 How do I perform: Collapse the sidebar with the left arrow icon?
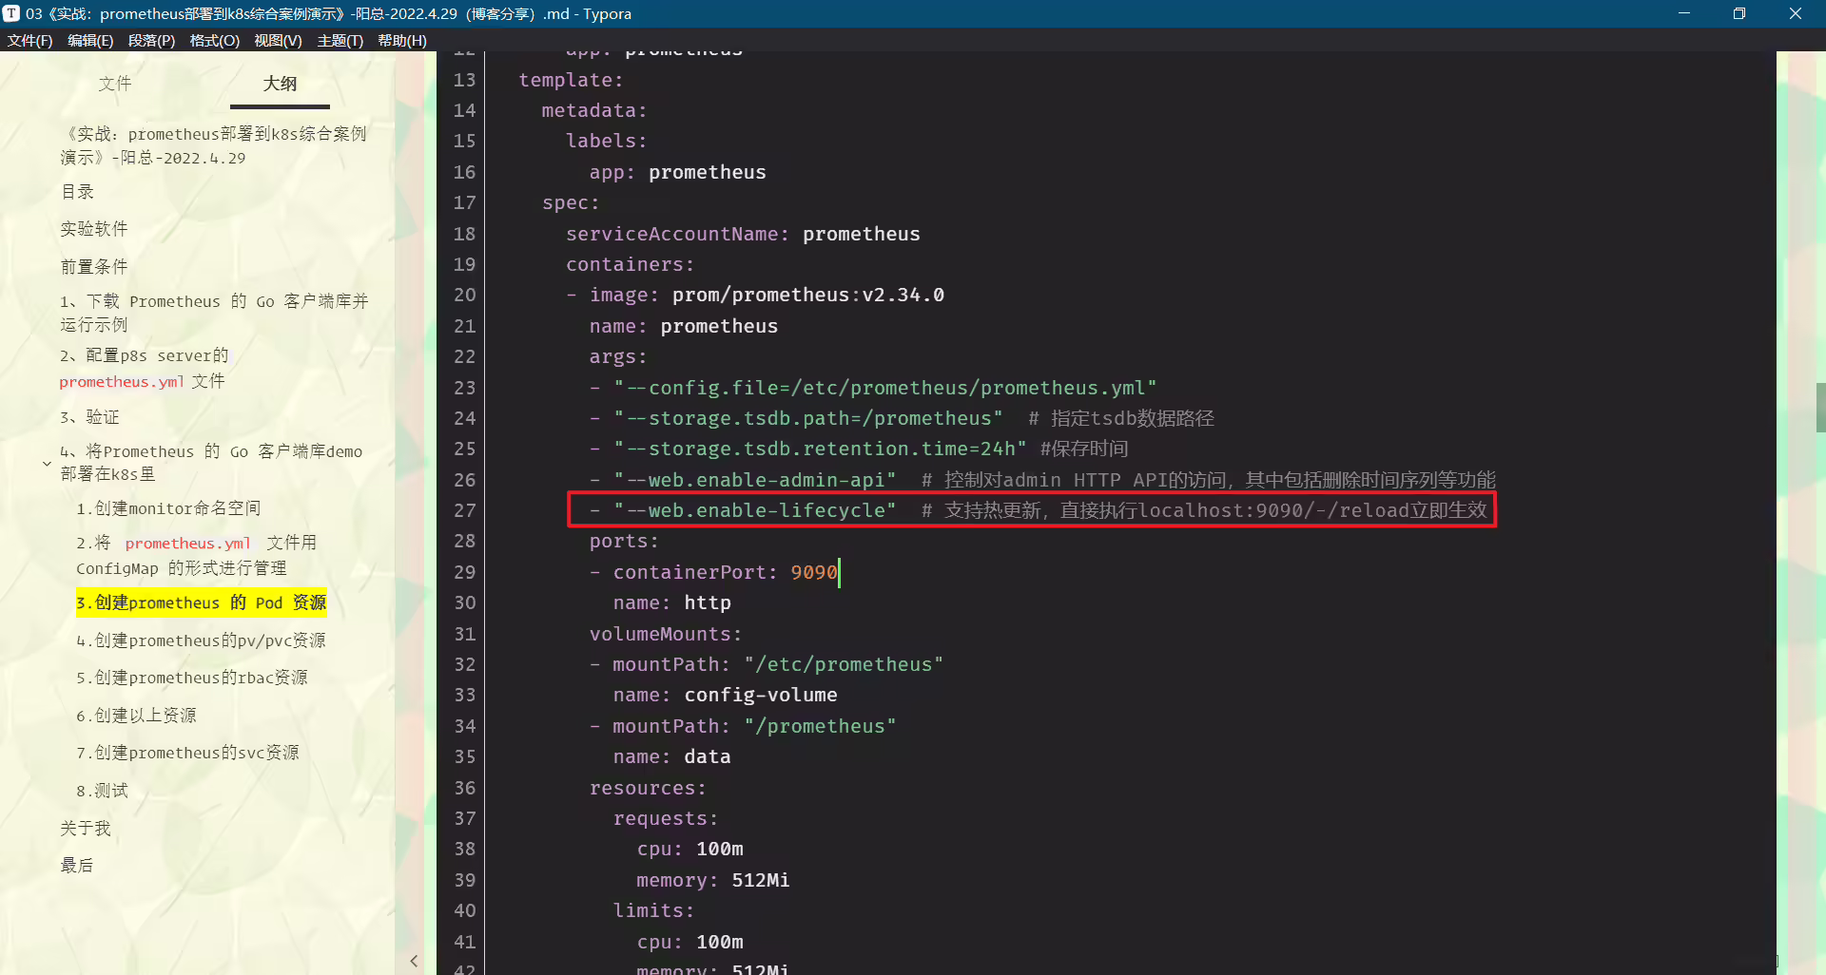click(414, 961)
